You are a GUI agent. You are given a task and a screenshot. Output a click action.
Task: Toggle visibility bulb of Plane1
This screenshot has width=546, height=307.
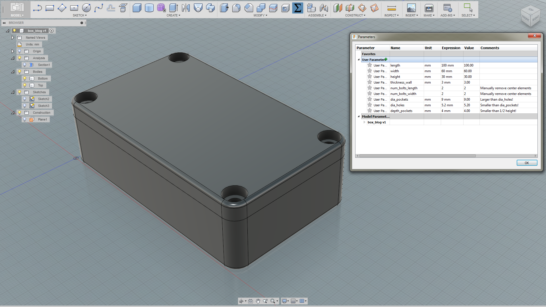tap(25, 119)
